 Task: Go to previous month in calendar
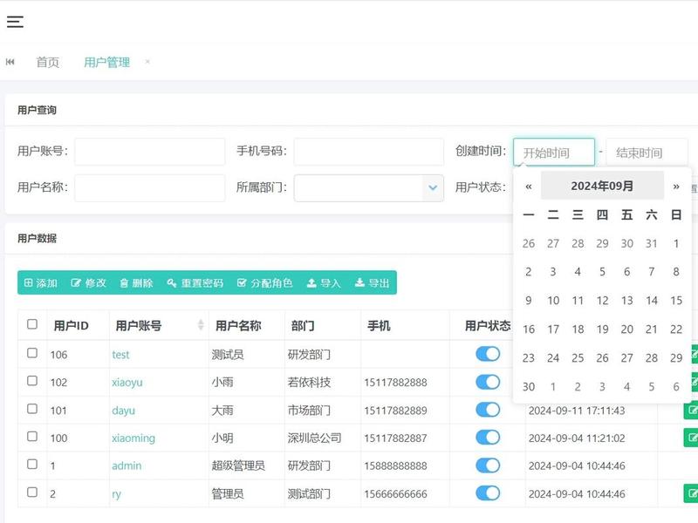point(529,187)
